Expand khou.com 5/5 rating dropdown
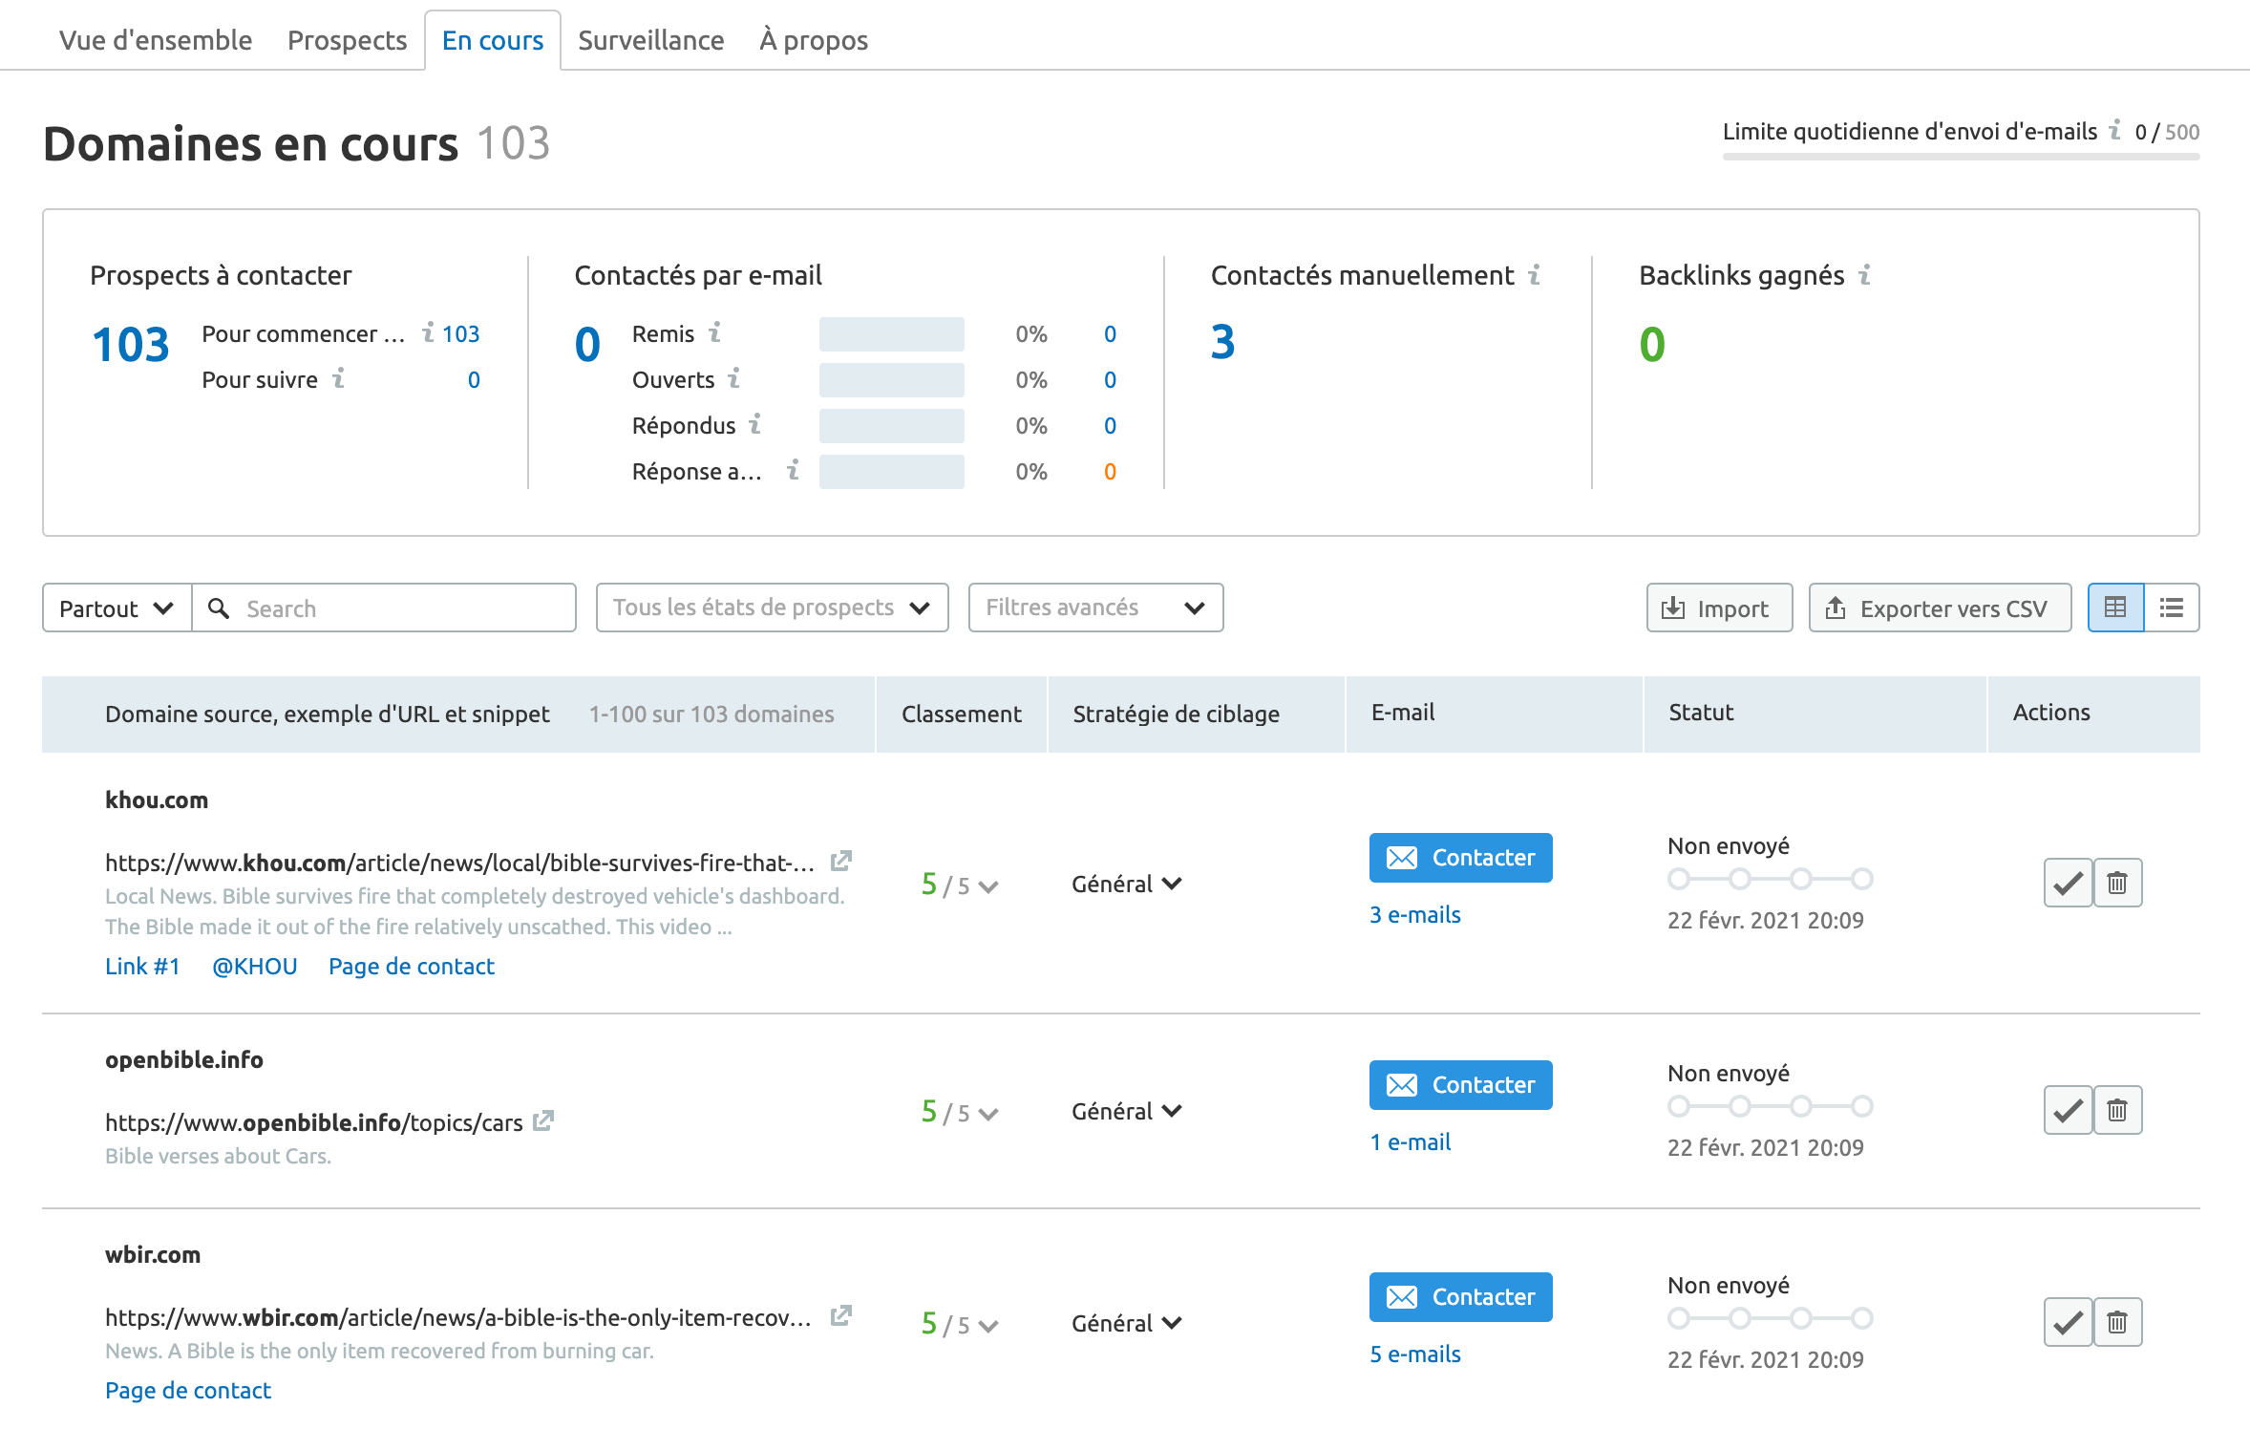The height and width of the screenshot is (1429, 2250). click(959, 885)
